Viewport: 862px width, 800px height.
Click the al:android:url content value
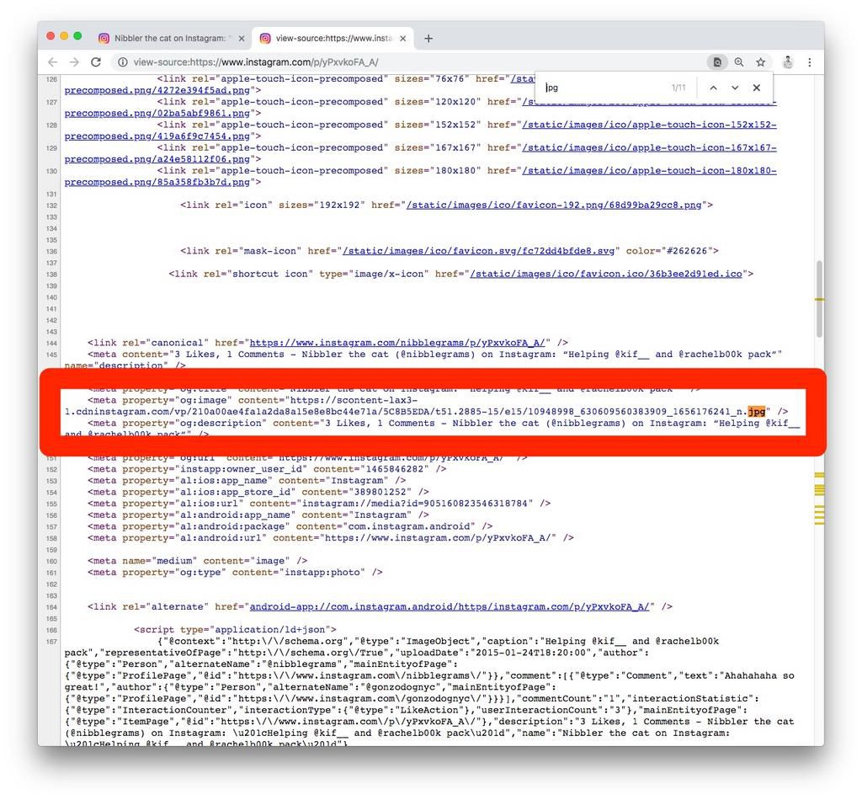click(x=438, y=538)
